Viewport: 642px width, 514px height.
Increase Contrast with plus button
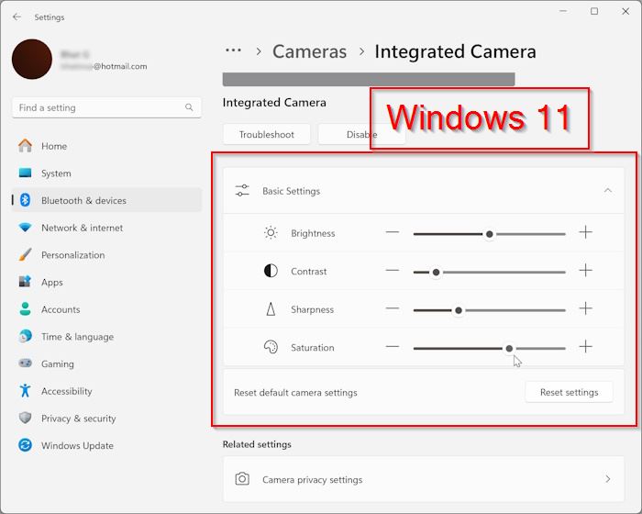coord(585,270)
